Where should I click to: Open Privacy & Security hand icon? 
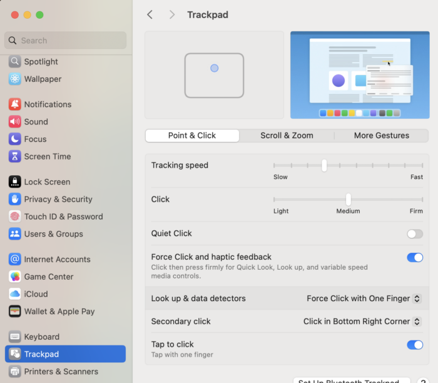pos(14,200)
